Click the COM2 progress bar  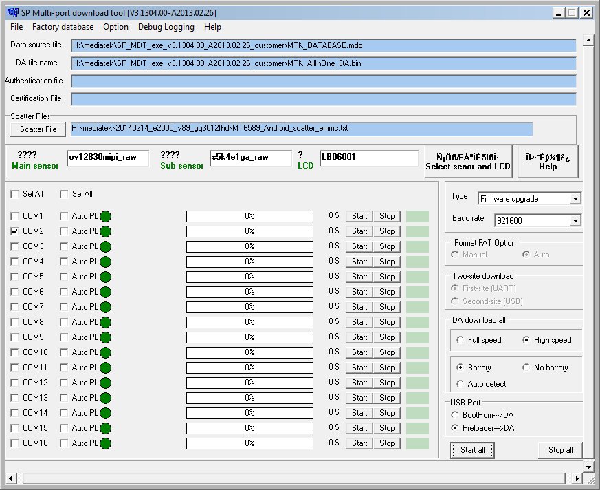[x=249, y=231]
